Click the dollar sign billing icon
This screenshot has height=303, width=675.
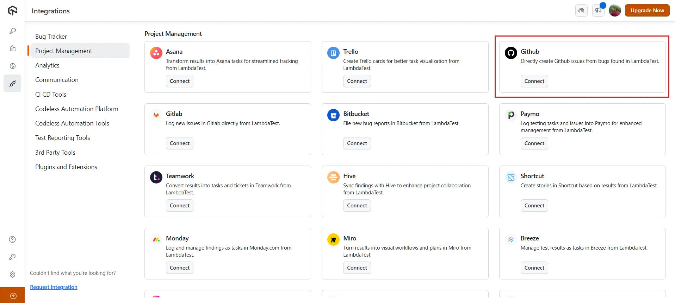[13, 66]
